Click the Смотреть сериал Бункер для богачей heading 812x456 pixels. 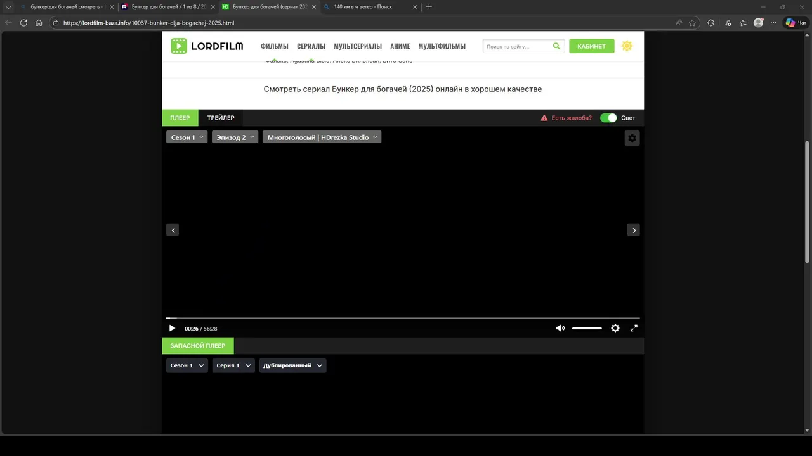pyautogui.click(x=403, y=89)
